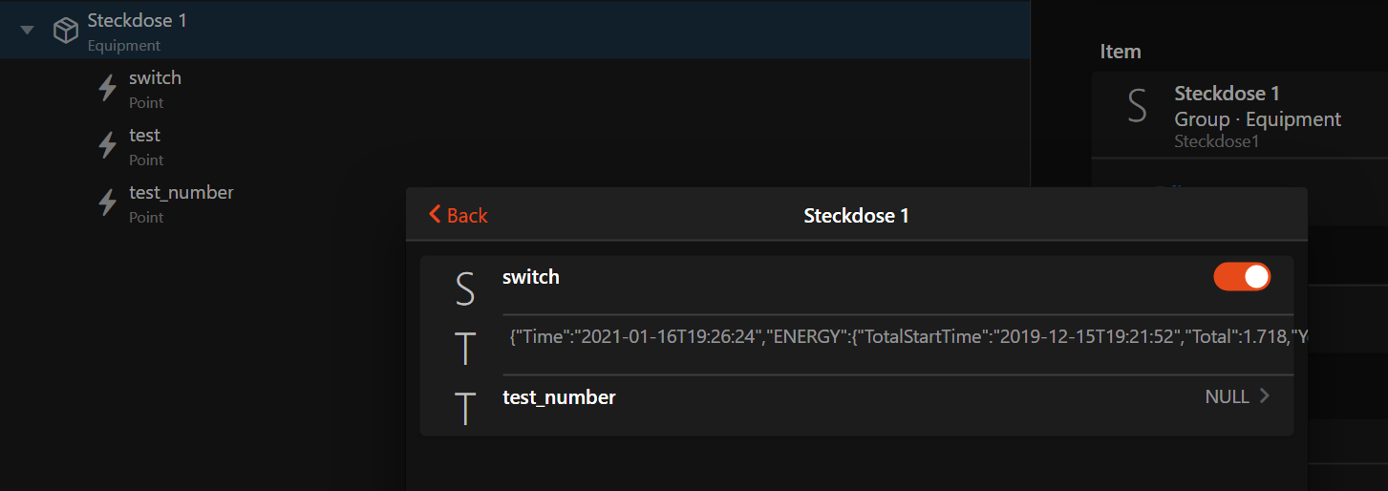Click the S icon in the popup switch row
Screen dimensions: 1388x491
465,288
